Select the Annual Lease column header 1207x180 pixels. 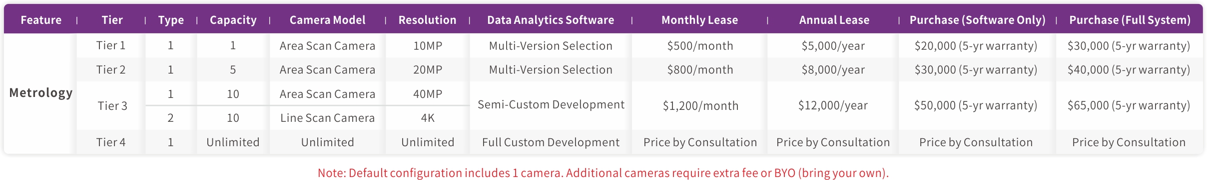click(x=834, y=20)
